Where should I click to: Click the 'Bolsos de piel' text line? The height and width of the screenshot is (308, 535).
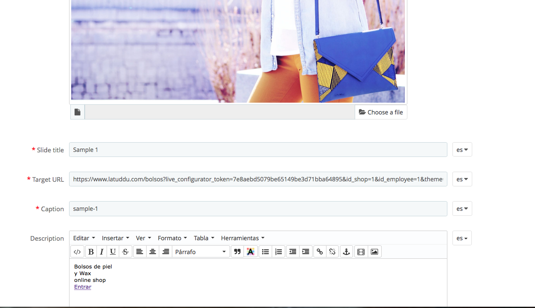point(93,266)
